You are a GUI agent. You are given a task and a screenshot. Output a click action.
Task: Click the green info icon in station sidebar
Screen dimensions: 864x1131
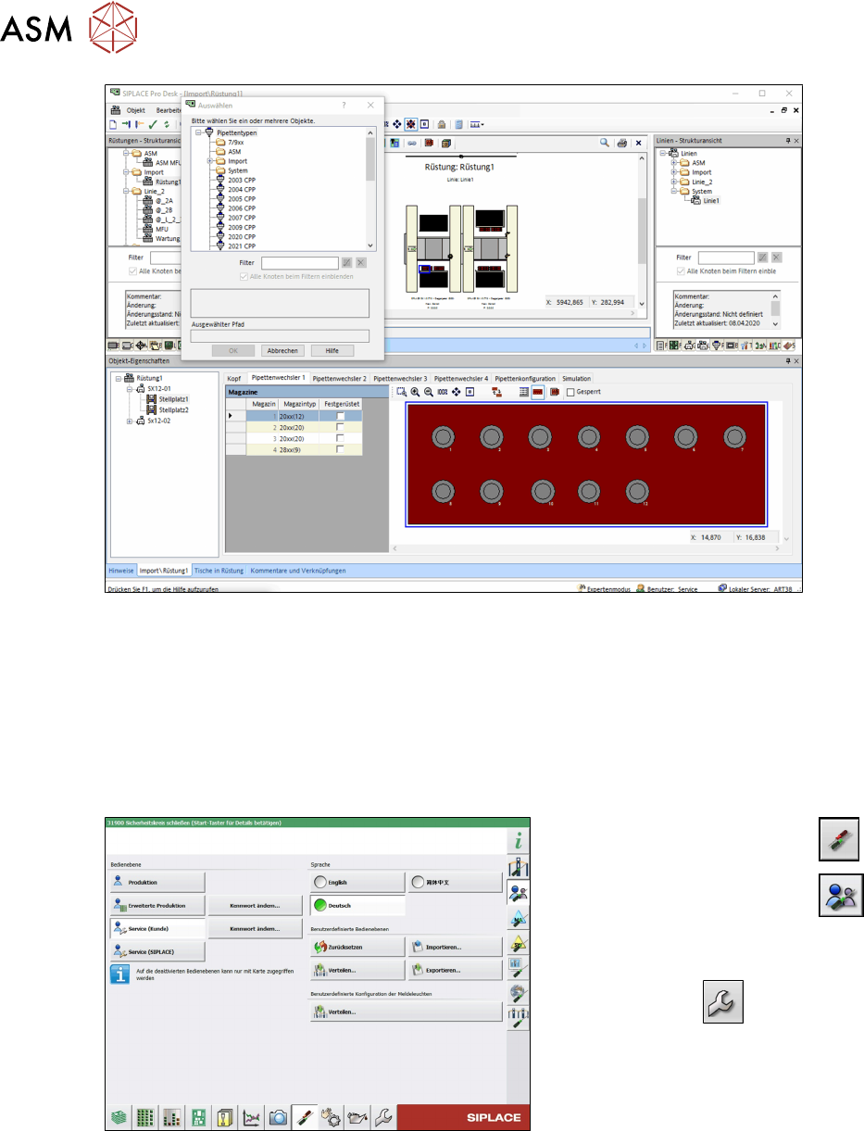[518, 842]
